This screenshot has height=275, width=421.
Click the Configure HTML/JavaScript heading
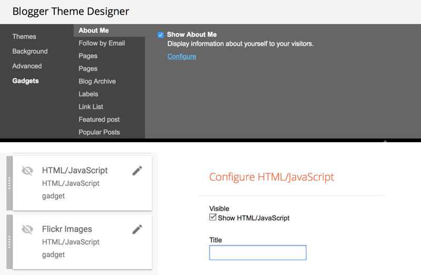click(272, 177)
